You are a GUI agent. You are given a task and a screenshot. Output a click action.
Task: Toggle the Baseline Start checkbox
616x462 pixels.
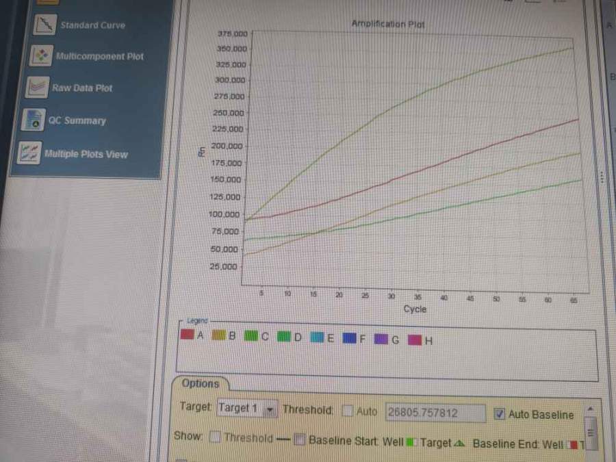pos(300,439)
